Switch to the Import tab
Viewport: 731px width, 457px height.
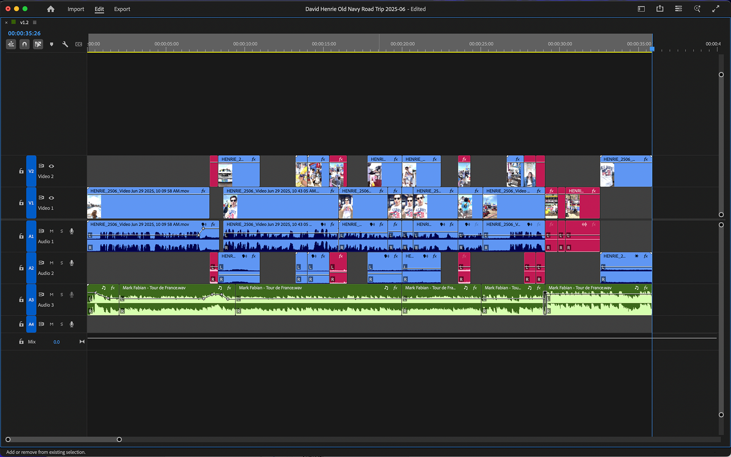click(x=76, y=9)
